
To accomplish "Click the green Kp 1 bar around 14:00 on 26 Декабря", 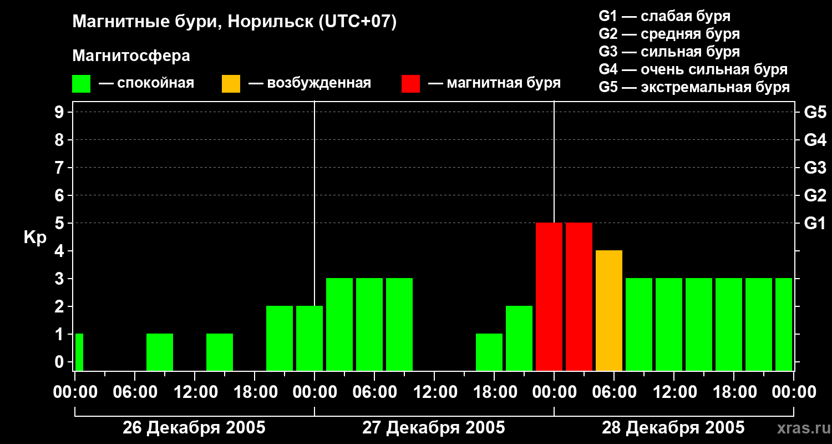I will pyautogui.click(x=220, y=352).
